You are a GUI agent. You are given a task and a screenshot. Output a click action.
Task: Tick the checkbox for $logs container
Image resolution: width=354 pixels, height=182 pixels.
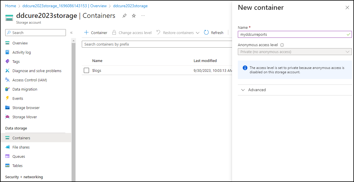click(86, 70)
